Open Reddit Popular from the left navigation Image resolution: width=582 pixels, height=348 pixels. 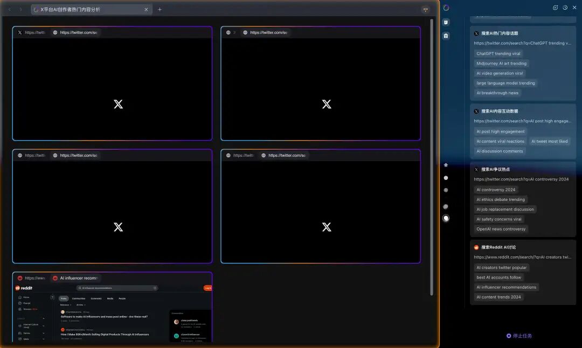point(24,303)
